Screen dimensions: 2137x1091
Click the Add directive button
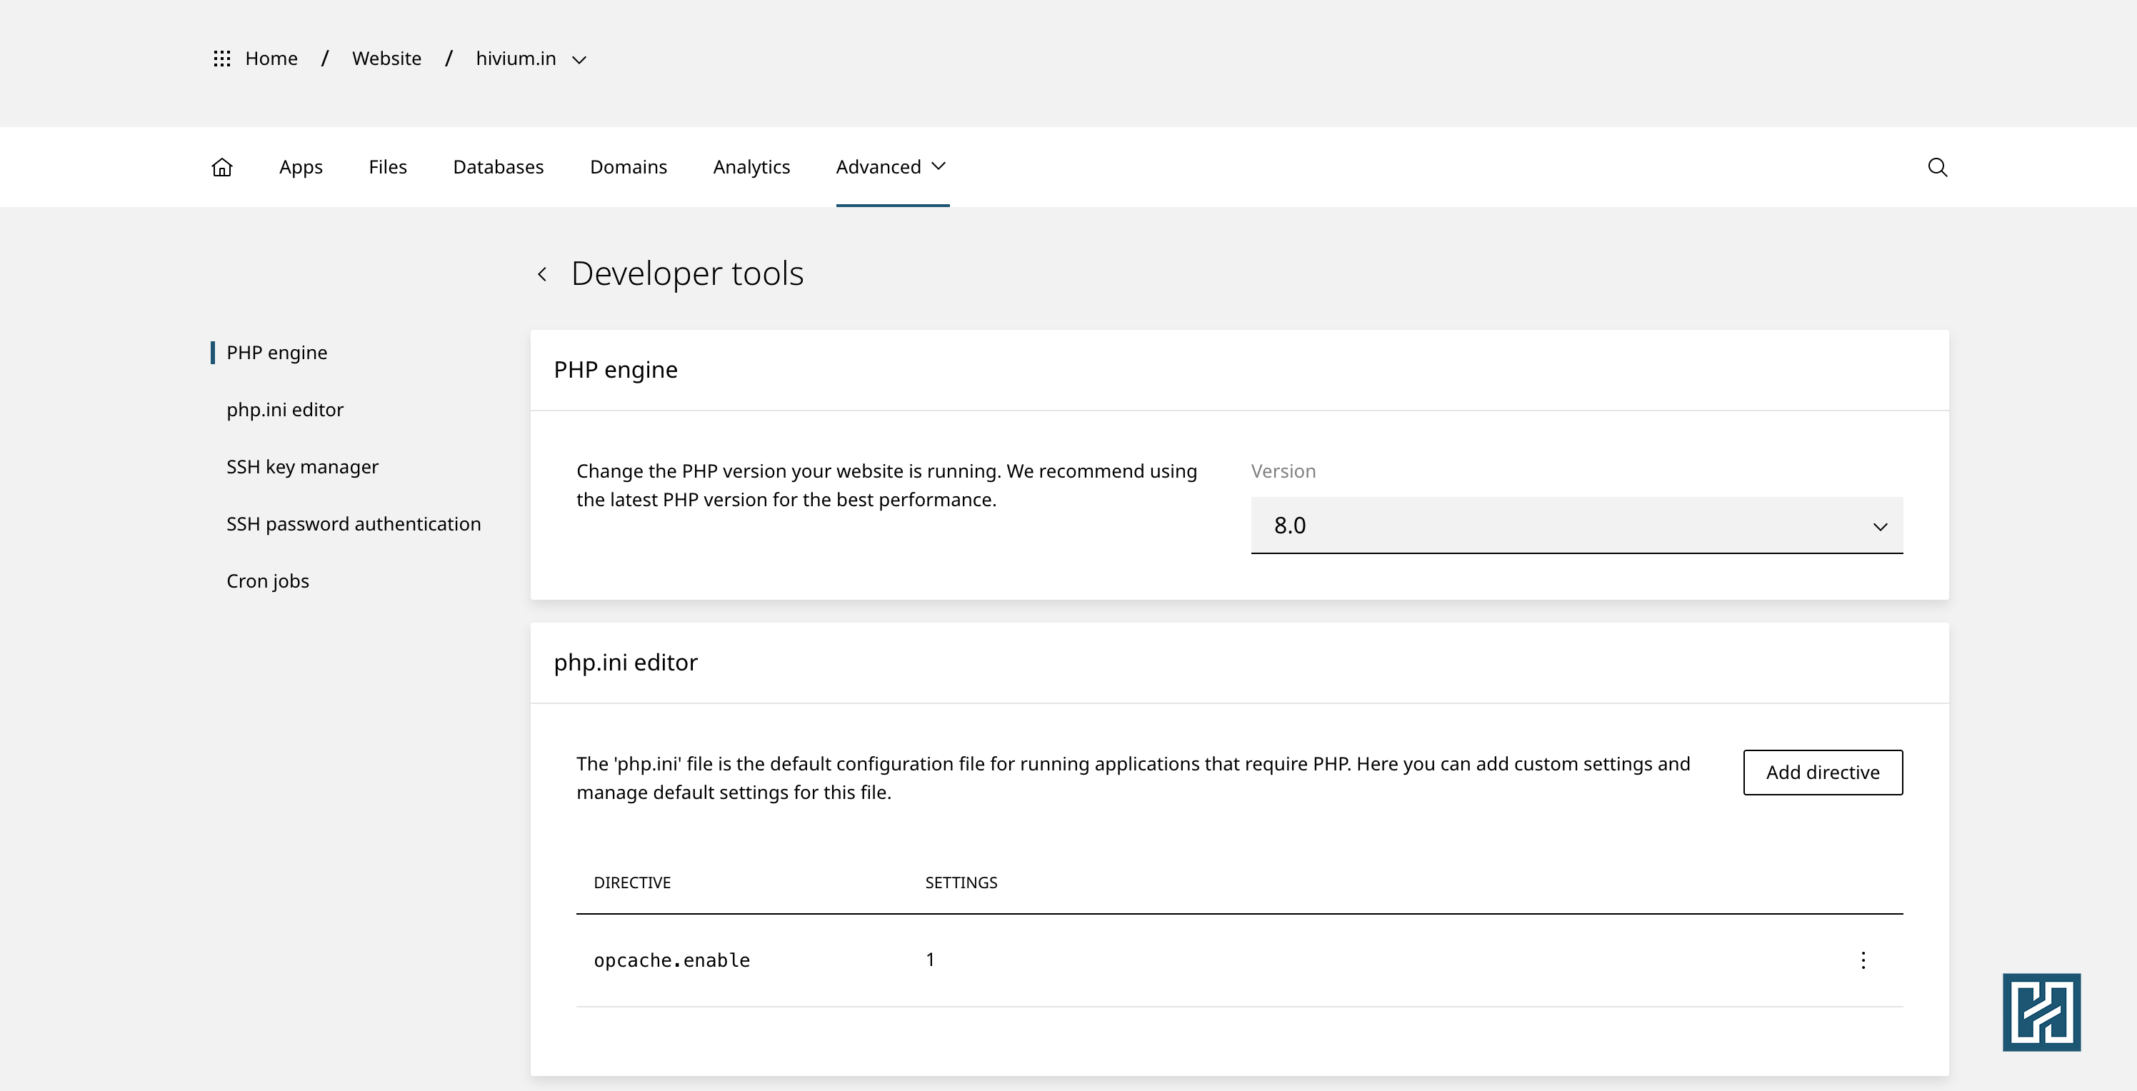pyautogui.click(x=1823, y=772)
